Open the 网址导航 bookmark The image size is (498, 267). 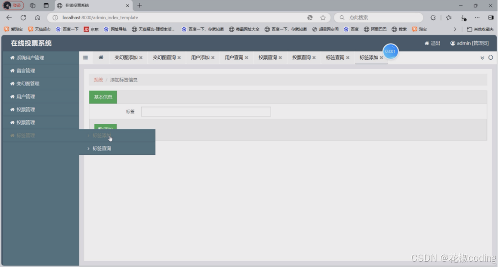click(x=115, y=29)
